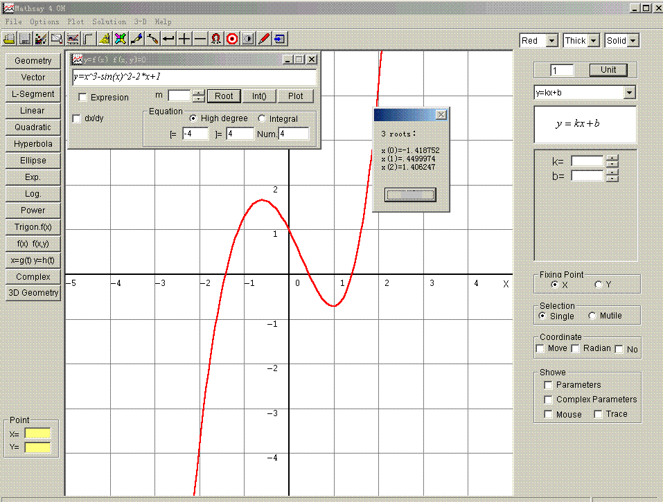Viewport: 663px width, 502px height.
Task: Click the minus (zoom out) toolbar icon
Action: [200, 39]
